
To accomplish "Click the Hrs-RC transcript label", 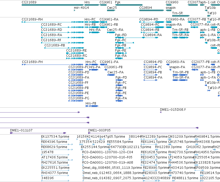I will [90, 19].
